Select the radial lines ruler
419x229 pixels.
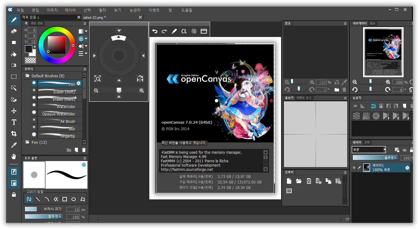point(366,116)
